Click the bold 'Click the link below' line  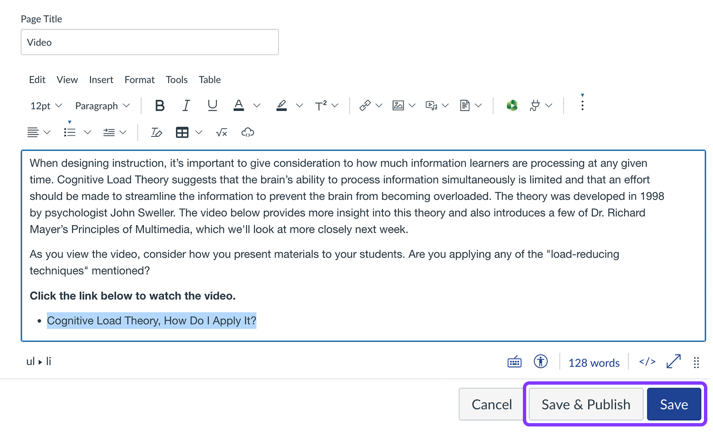tap(133, 296)
